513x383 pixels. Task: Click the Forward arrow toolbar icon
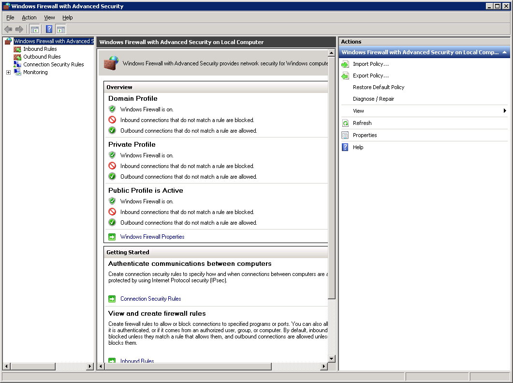point(19,30)
